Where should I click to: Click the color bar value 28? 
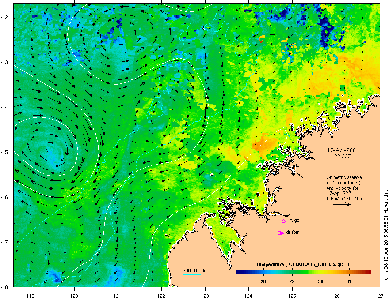pyautogui.click(x=263, y=281)
